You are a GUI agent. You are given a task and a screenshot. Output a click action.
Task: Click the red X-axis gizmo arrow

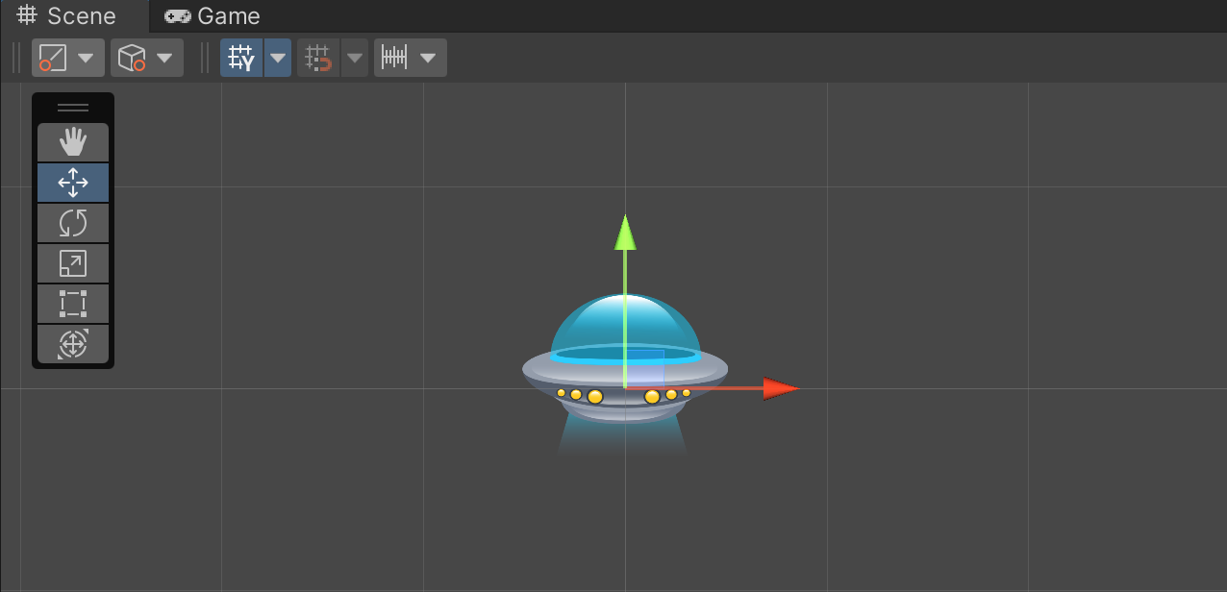pyautogui.click(x=780, y=388)
